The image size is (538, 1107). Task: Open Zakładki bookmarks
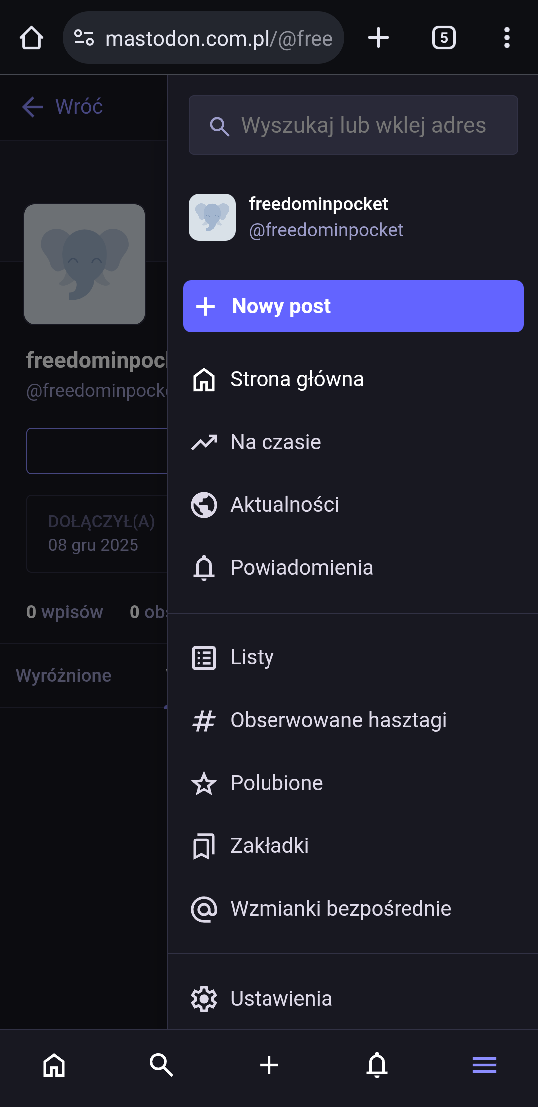pyautogui.click(x=269, y=846)
